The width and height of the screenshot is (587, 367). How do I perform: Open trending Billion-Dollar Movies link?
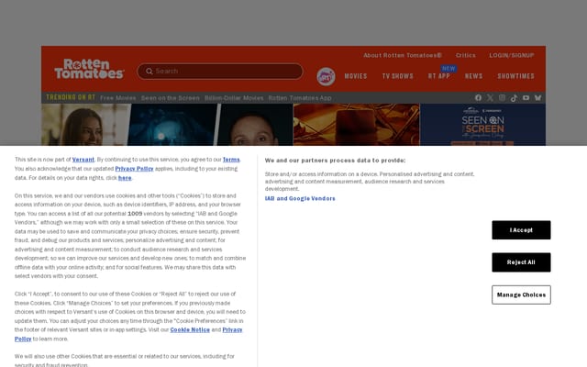point(234,98)
